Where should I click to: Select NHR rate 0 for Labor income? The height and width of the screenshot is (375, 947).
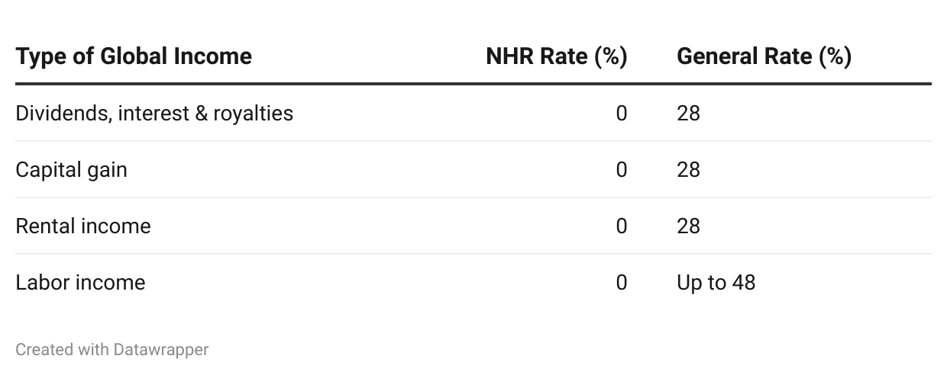[x=621, y=283]
